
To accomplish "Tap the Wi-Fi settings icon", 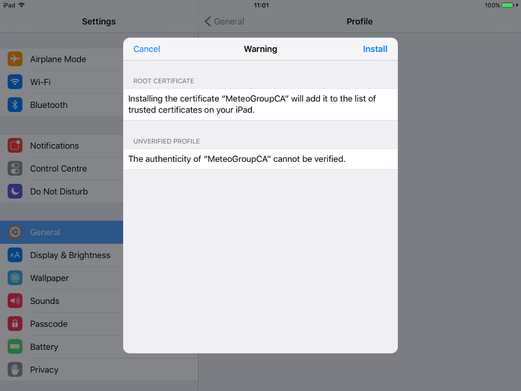I will 15,82.
